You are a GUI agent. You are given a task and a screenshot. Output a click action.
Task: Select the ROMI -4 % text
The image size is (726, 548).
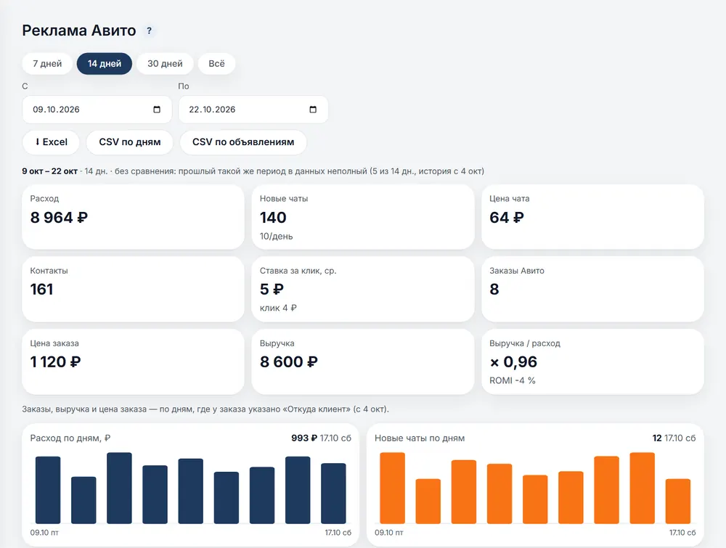coord(513,380)
